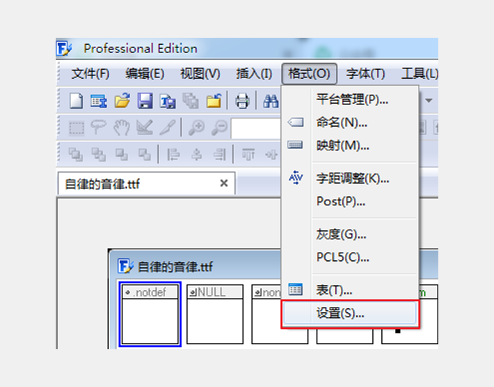Click the Open folder icon

(x=122, y=101)
